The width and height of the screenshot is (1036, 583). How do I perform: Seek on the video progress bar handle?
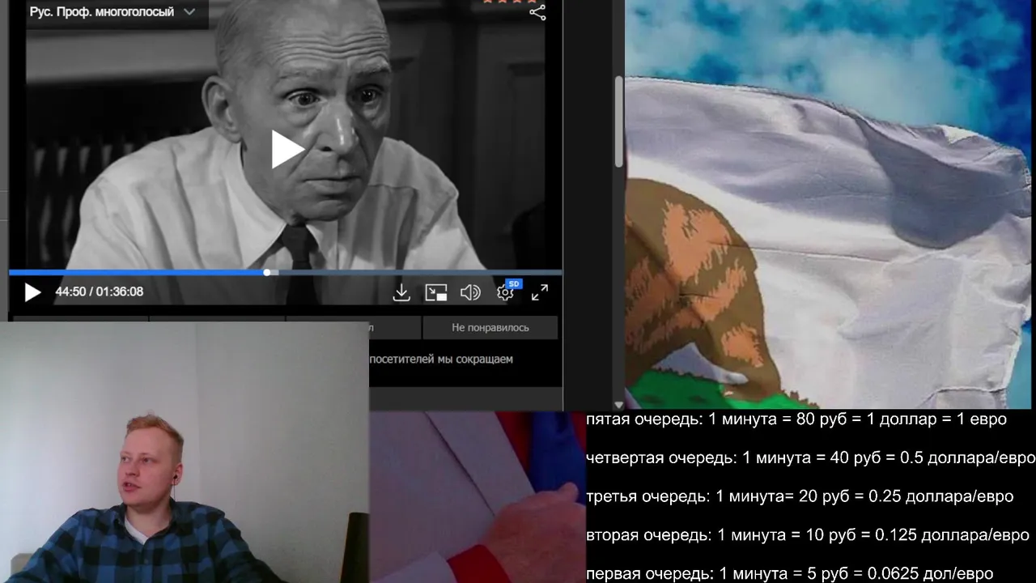(267, 273)
